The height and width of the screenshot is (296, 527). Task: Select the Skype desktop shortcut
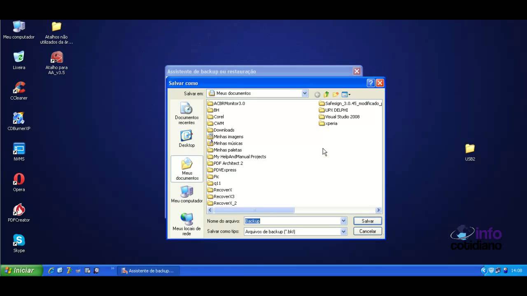click(x=19, y=243)
